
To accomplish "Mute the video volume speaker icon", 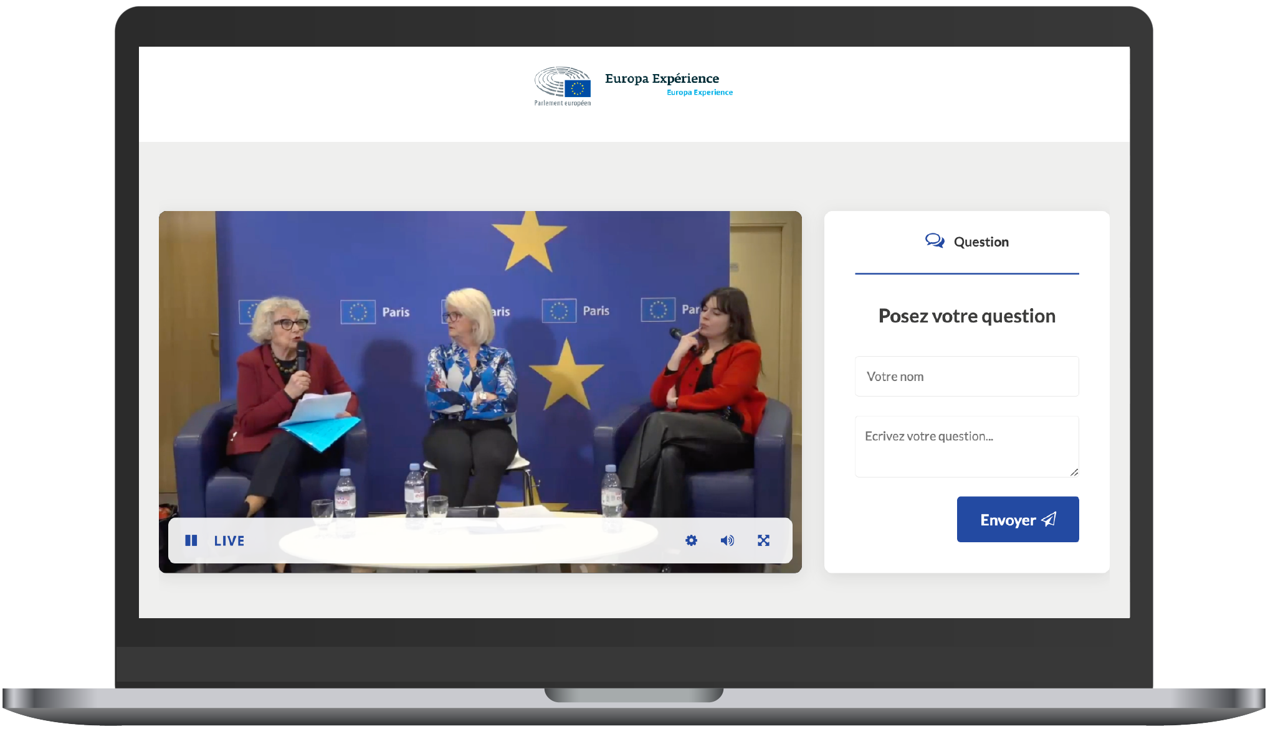I will coord(727,540).
